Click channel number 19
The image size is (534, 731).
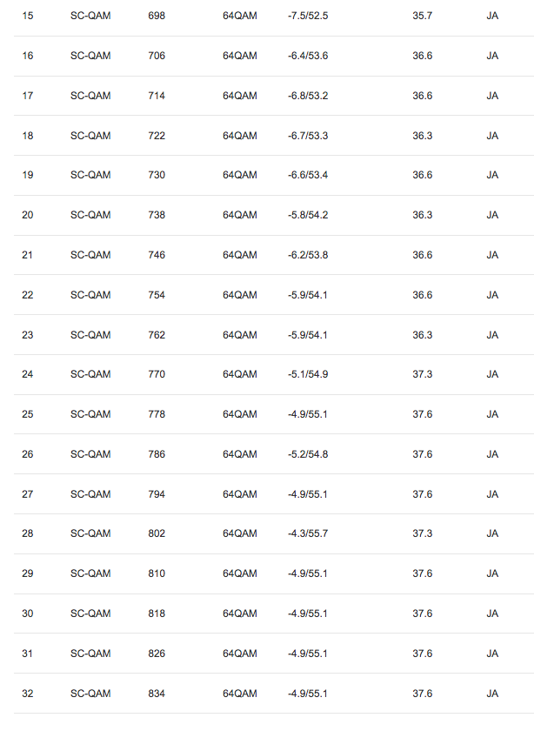27,175
